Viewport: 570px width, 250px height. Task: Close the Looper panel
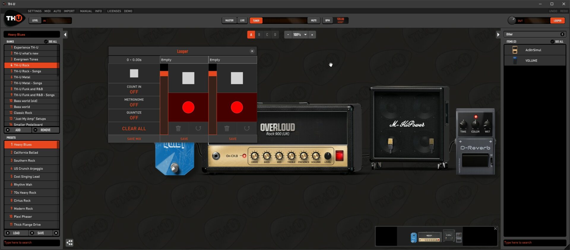click(x=252, y=51)
